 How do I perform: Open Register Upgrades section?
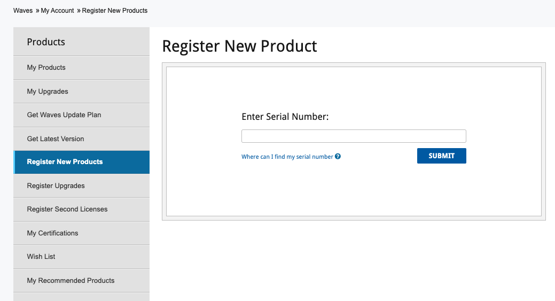point(81,185)
